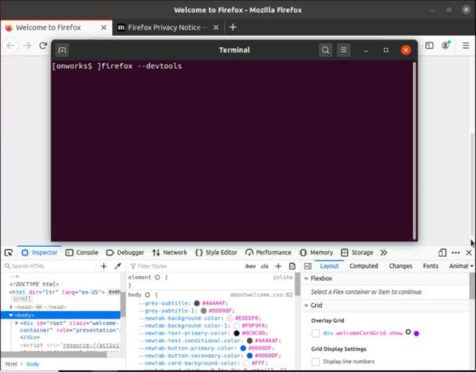Screen dimensions: 476x372
Task: Add a new CSS rule
Action: [278, 267]
